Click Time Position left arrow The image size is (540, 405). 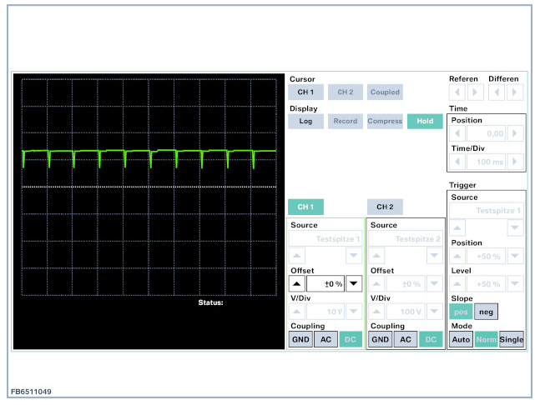pyautogui.click(x=458, y=133)
